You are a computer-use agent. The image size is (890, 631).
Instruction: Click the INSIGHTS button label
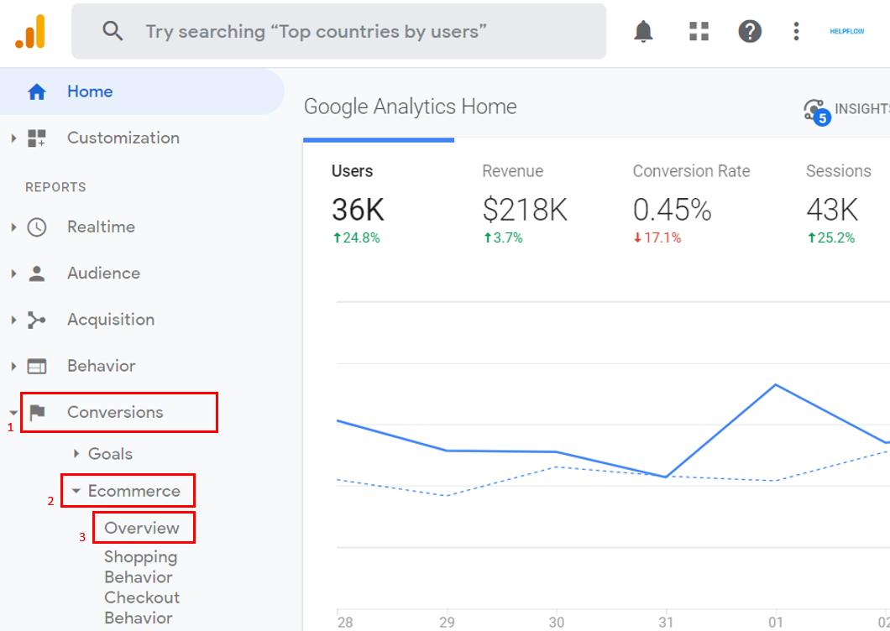coord(862,109)
